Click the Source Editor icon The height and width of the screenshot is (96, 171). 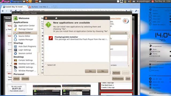[15, 36]
